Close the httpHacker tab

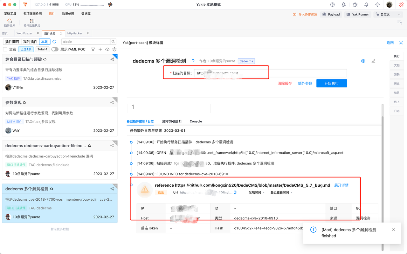(88, 33)
